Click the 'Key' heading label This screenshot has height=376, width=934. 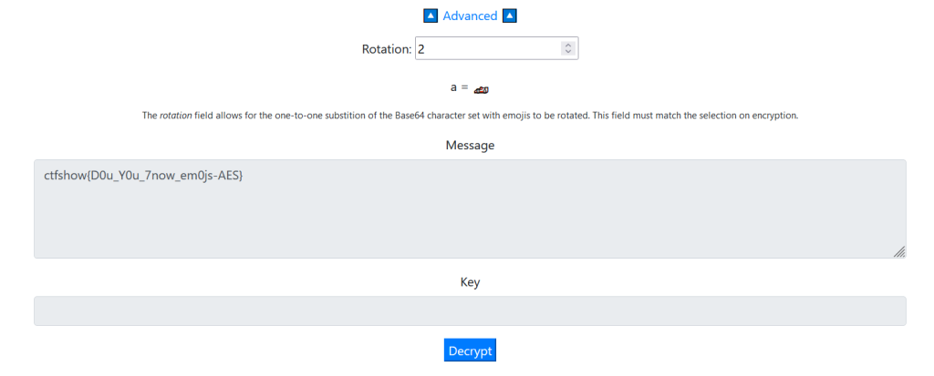point(470,282)
